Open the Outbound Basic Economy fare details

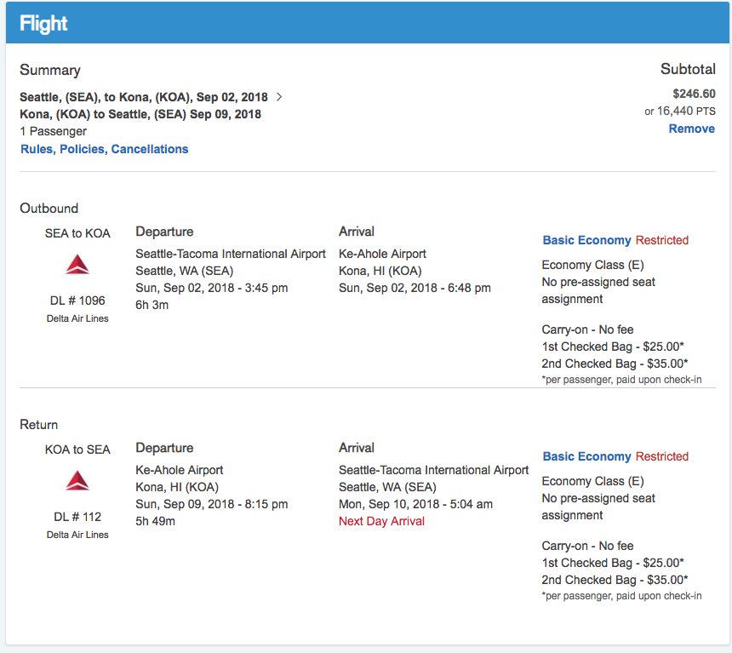point(586,240)
